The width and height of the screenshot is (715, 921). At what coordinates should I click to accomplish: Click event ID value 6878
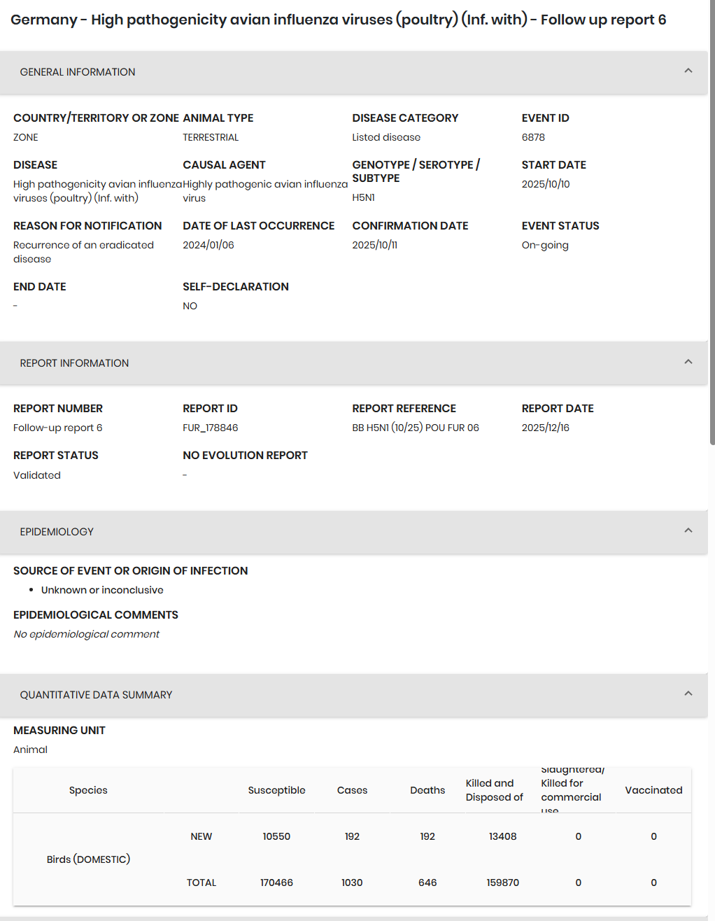coord(533,137)
